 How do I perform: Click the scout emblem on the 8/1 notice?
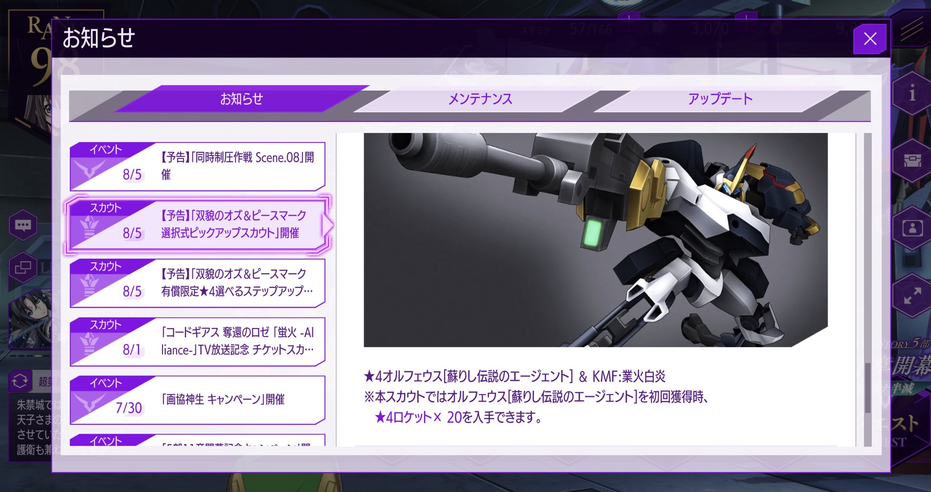coord(89,344)
